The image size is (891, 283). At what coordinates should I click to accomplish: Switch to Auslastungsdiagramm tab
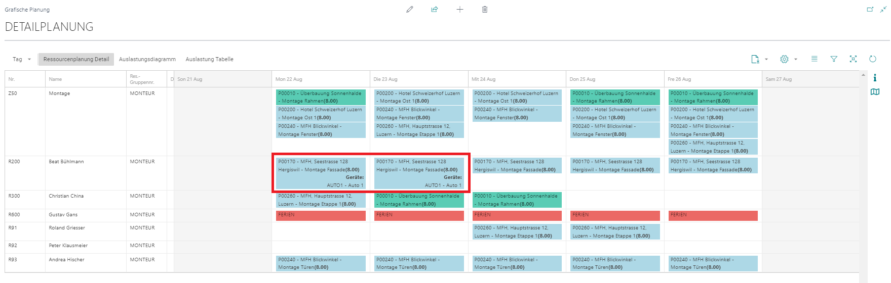point(147,59)
